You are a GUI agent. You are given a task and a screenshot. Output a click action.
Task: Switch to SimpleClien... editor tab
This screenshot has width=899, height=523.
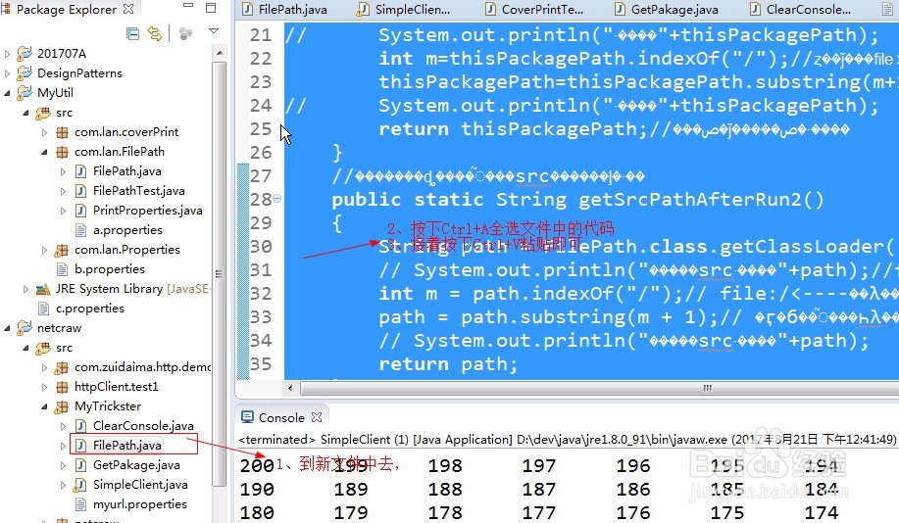[x=404, y=9]
